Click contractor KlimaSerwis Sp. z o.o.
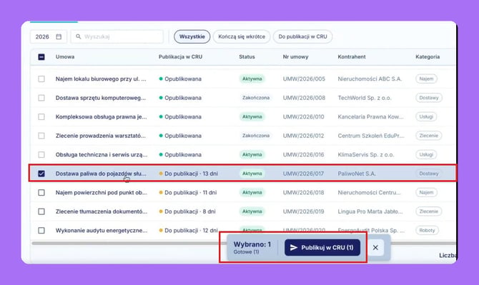479x285 pixels. (x=366, y=154)
